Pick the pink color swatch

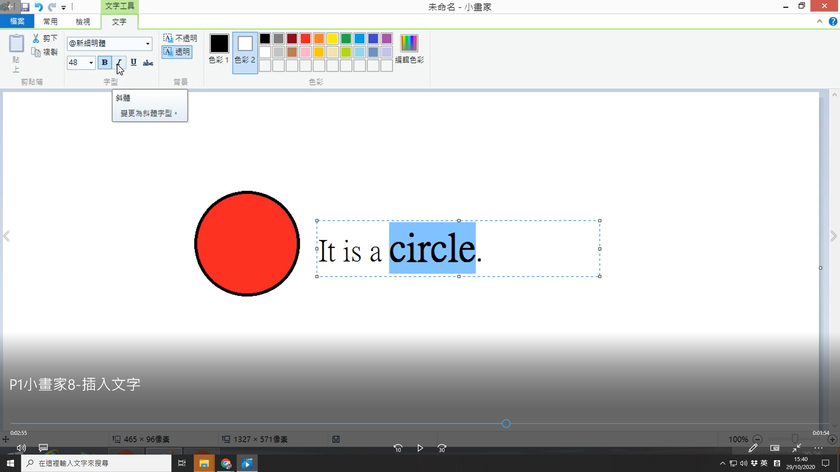pos(305,52)
